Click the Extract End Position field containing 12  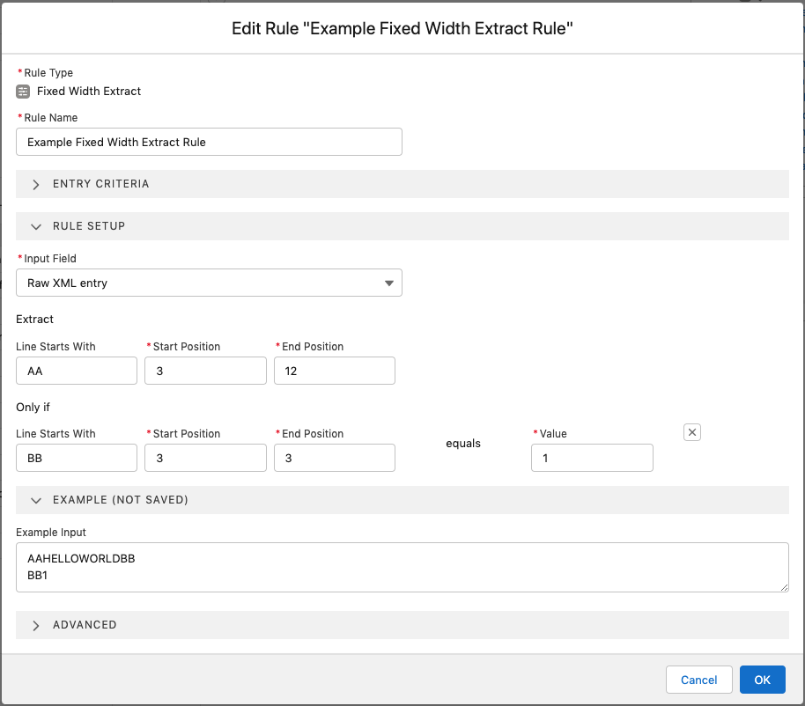335,371
